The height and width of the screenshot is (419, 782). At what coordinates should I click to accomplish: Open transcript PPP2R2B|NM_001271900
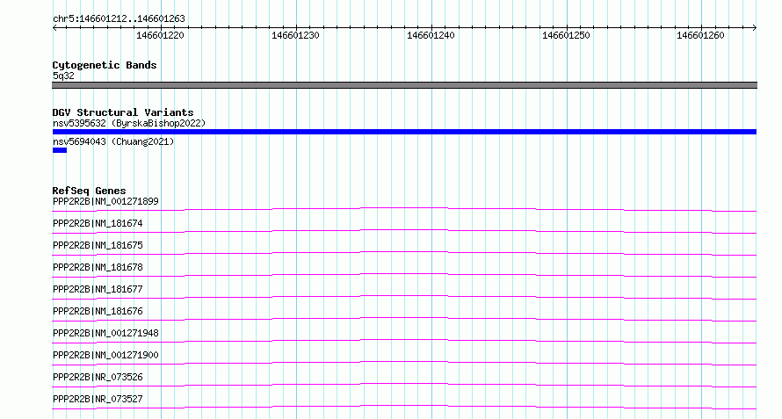point(105,355)
